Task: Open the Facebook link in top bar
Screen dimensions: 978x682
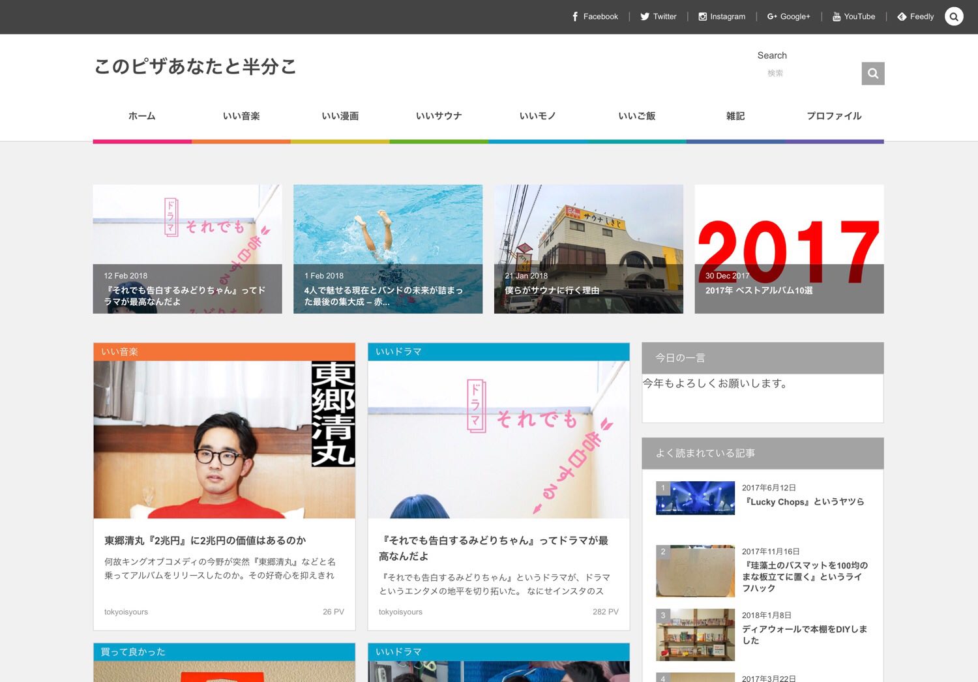Action: click(595, 16)
